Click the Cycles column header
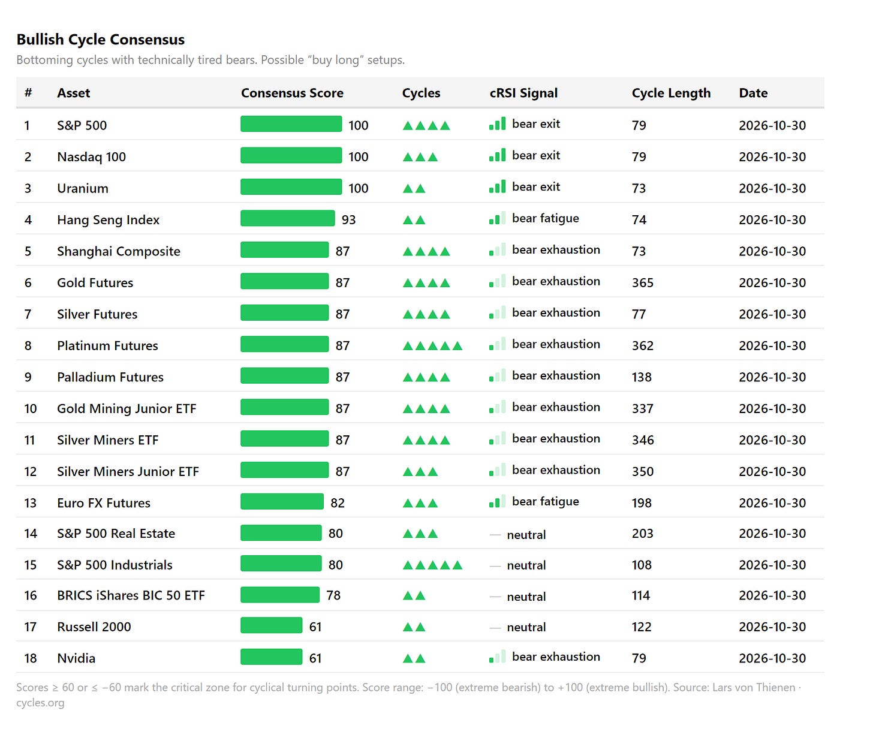The height and width of the screenshot is (750, 873). 421,93
